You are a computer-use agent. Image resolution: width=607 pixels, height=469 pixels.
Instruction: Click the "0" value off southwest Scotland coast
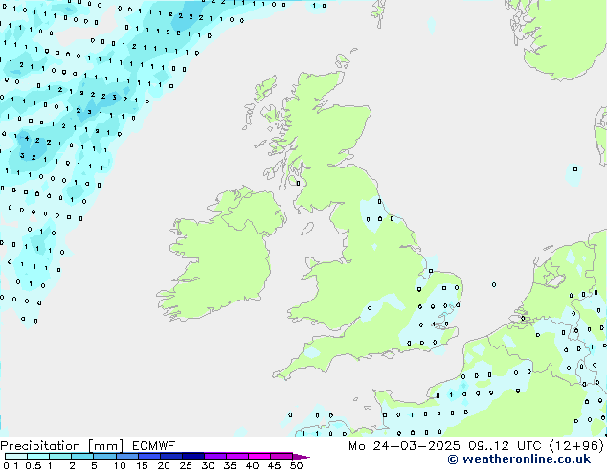[x=298, y=183]
